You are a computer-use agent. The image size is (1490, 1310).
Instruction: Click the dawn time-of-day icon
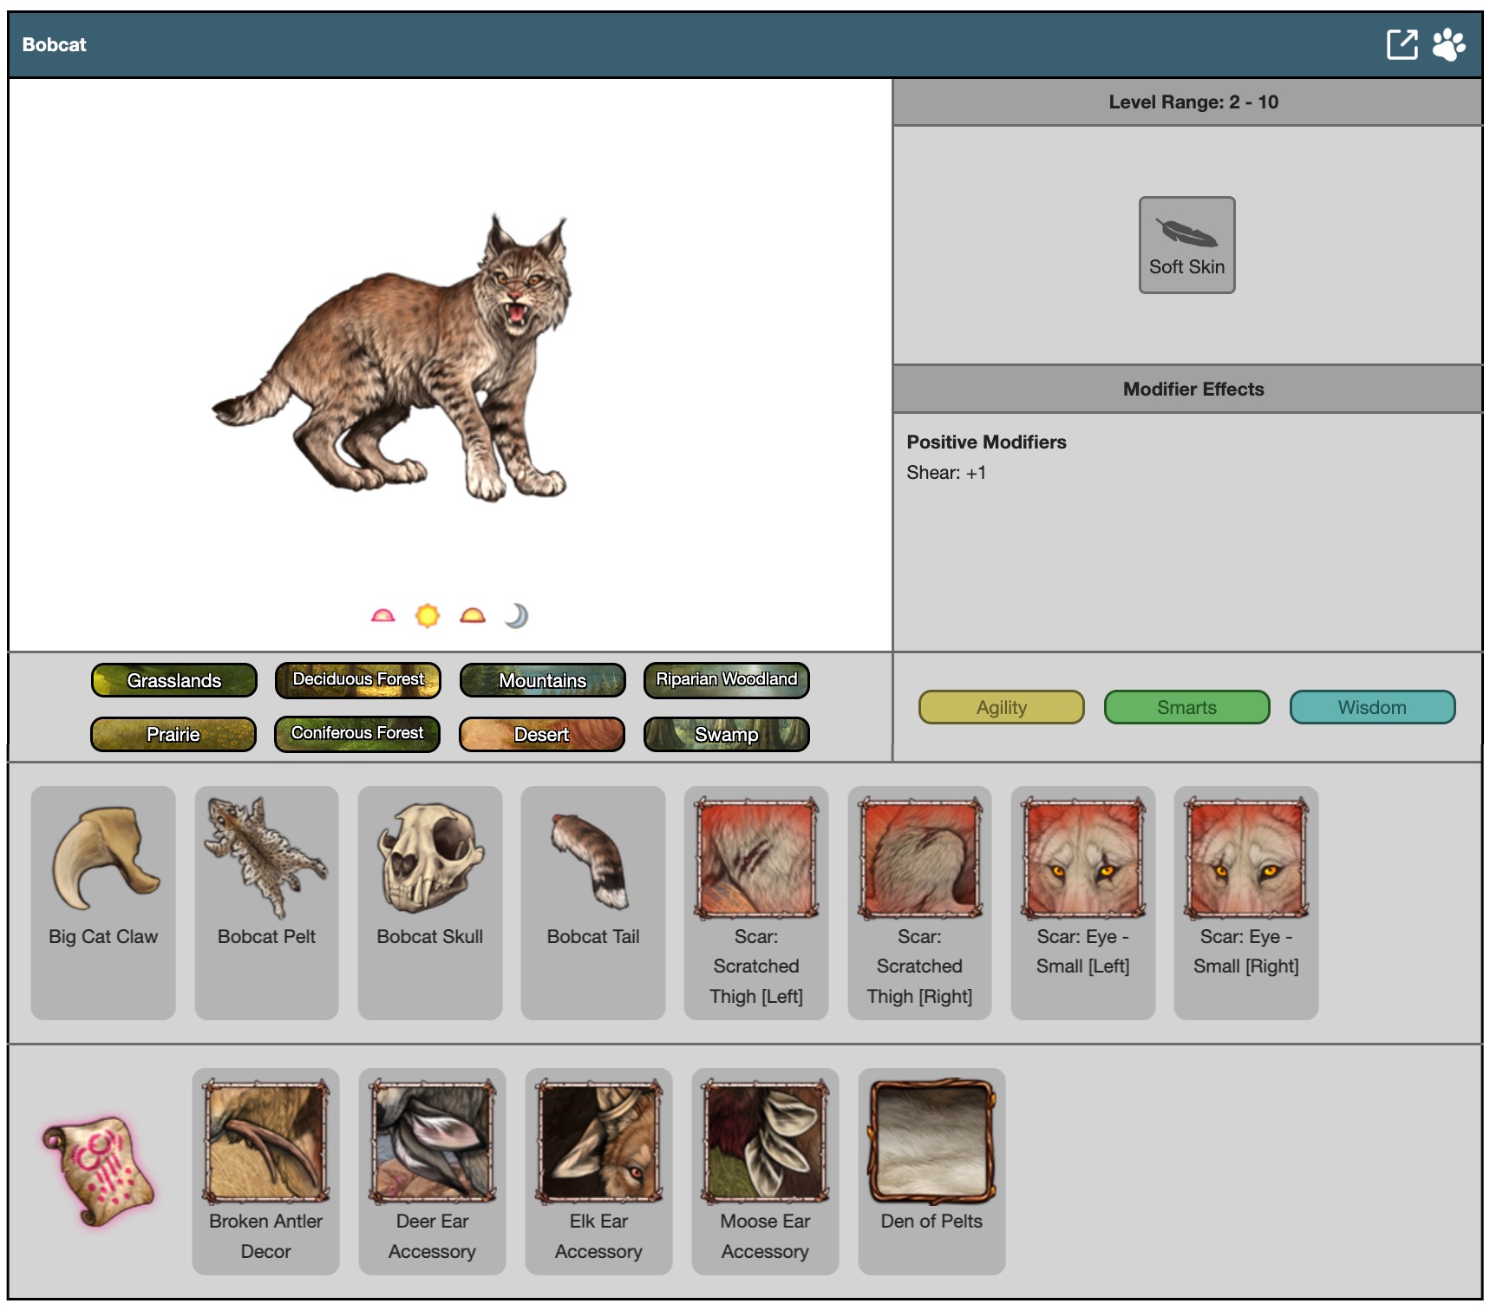pyautogui.click(x=382, y=616)
